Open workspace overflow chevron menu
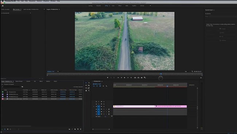 coord(150,5)
